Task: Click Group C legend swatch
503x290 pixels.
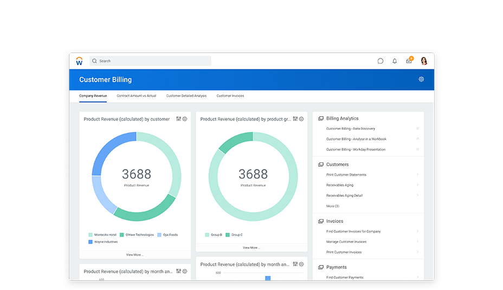Action: (228, 235)
